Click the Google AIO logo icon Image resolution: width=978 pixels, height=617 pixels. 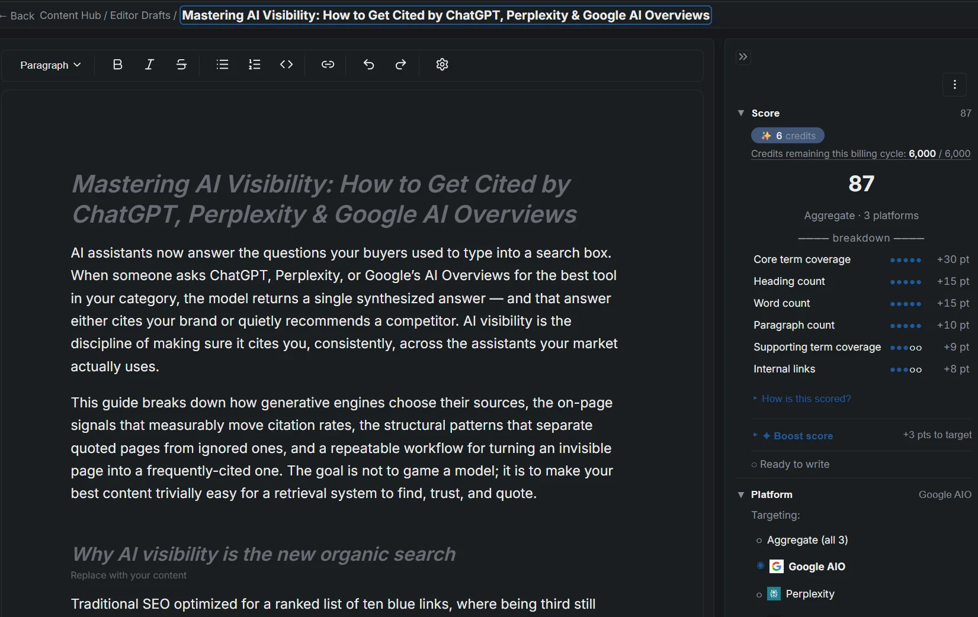pyautogui.click(x=776, y=567)
